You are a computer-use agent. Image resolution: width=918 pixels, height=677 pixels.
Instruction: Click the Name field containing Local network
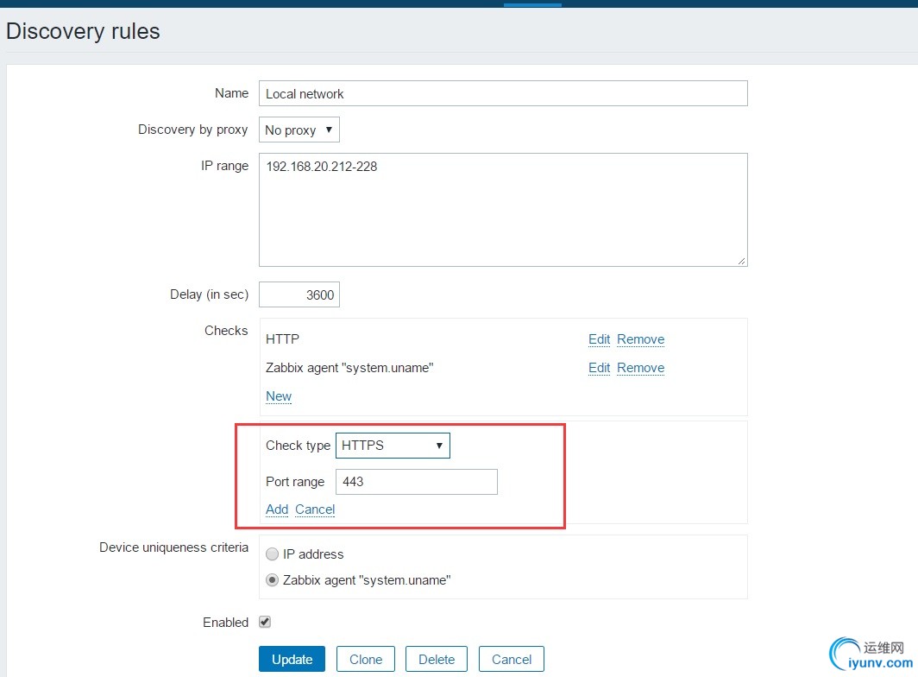pyautogui.click(x=503, y=94)
